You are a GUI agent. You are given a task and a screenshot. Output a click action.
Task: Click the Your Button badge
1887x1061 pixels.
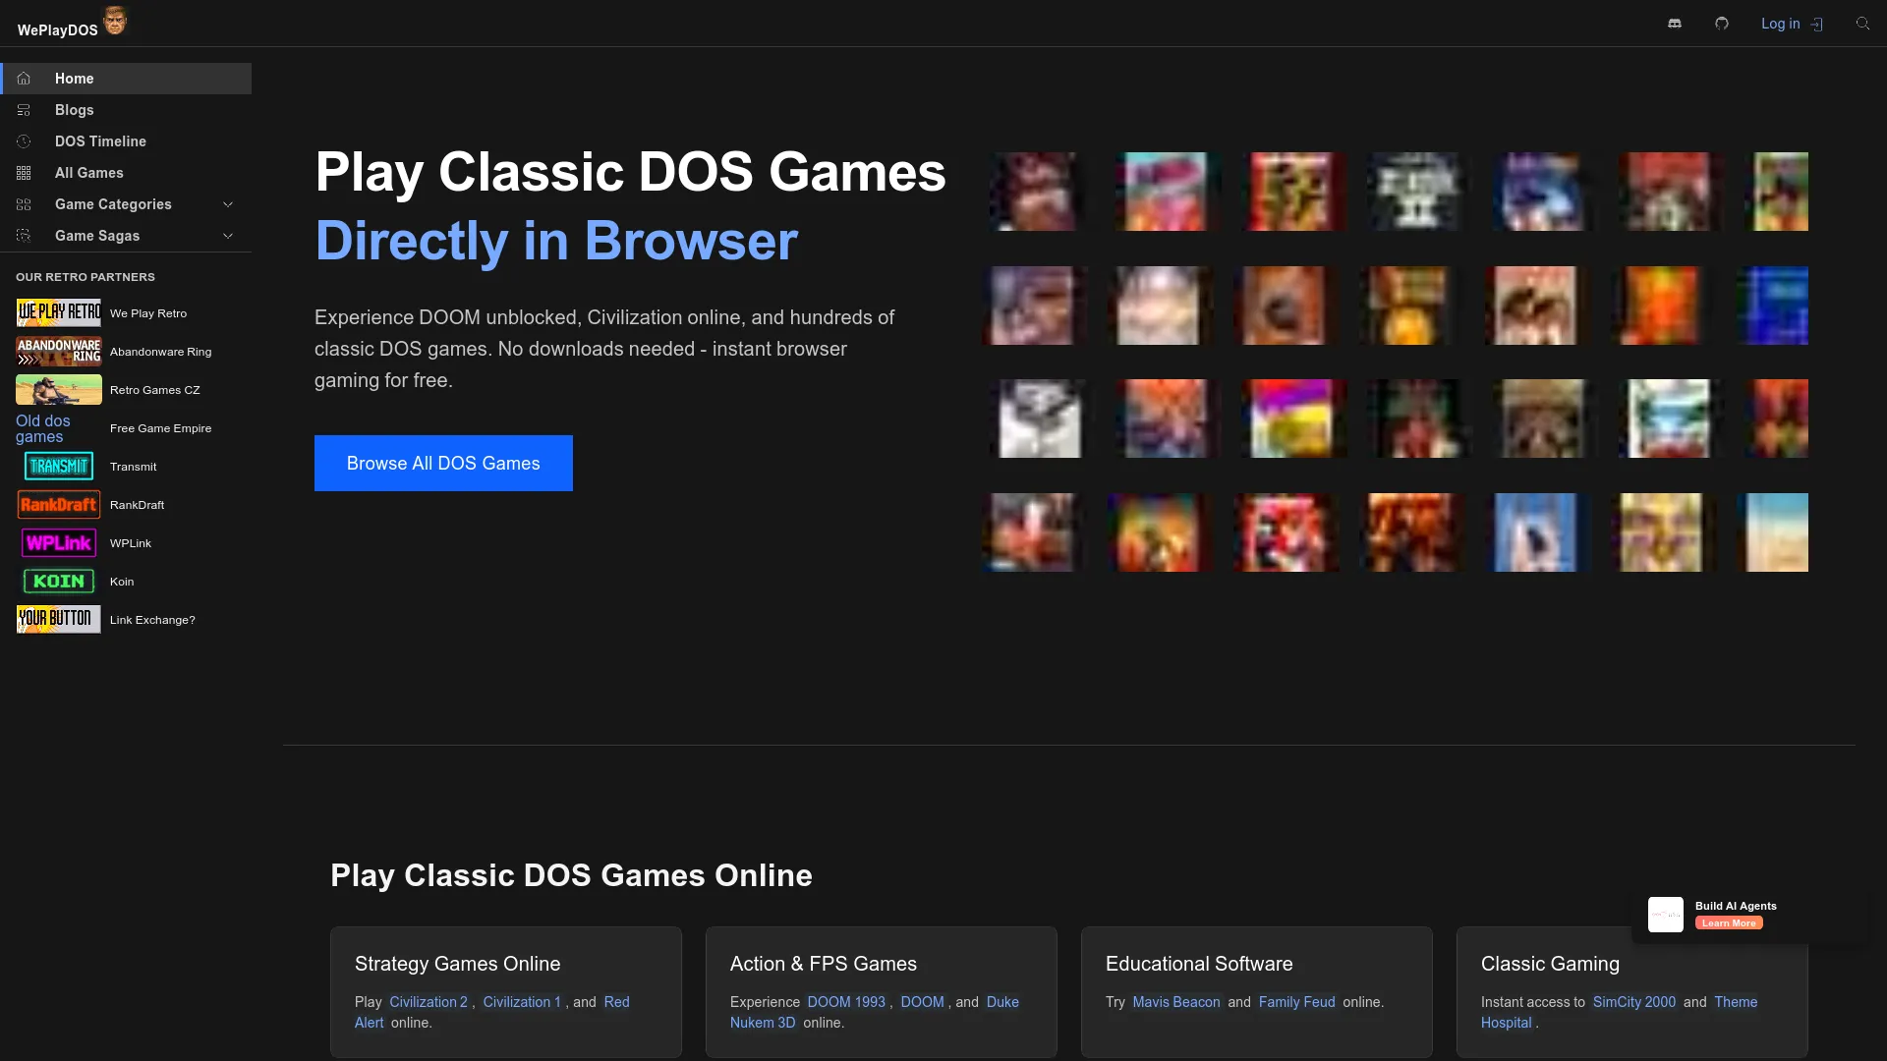click(x=59, y=619)
